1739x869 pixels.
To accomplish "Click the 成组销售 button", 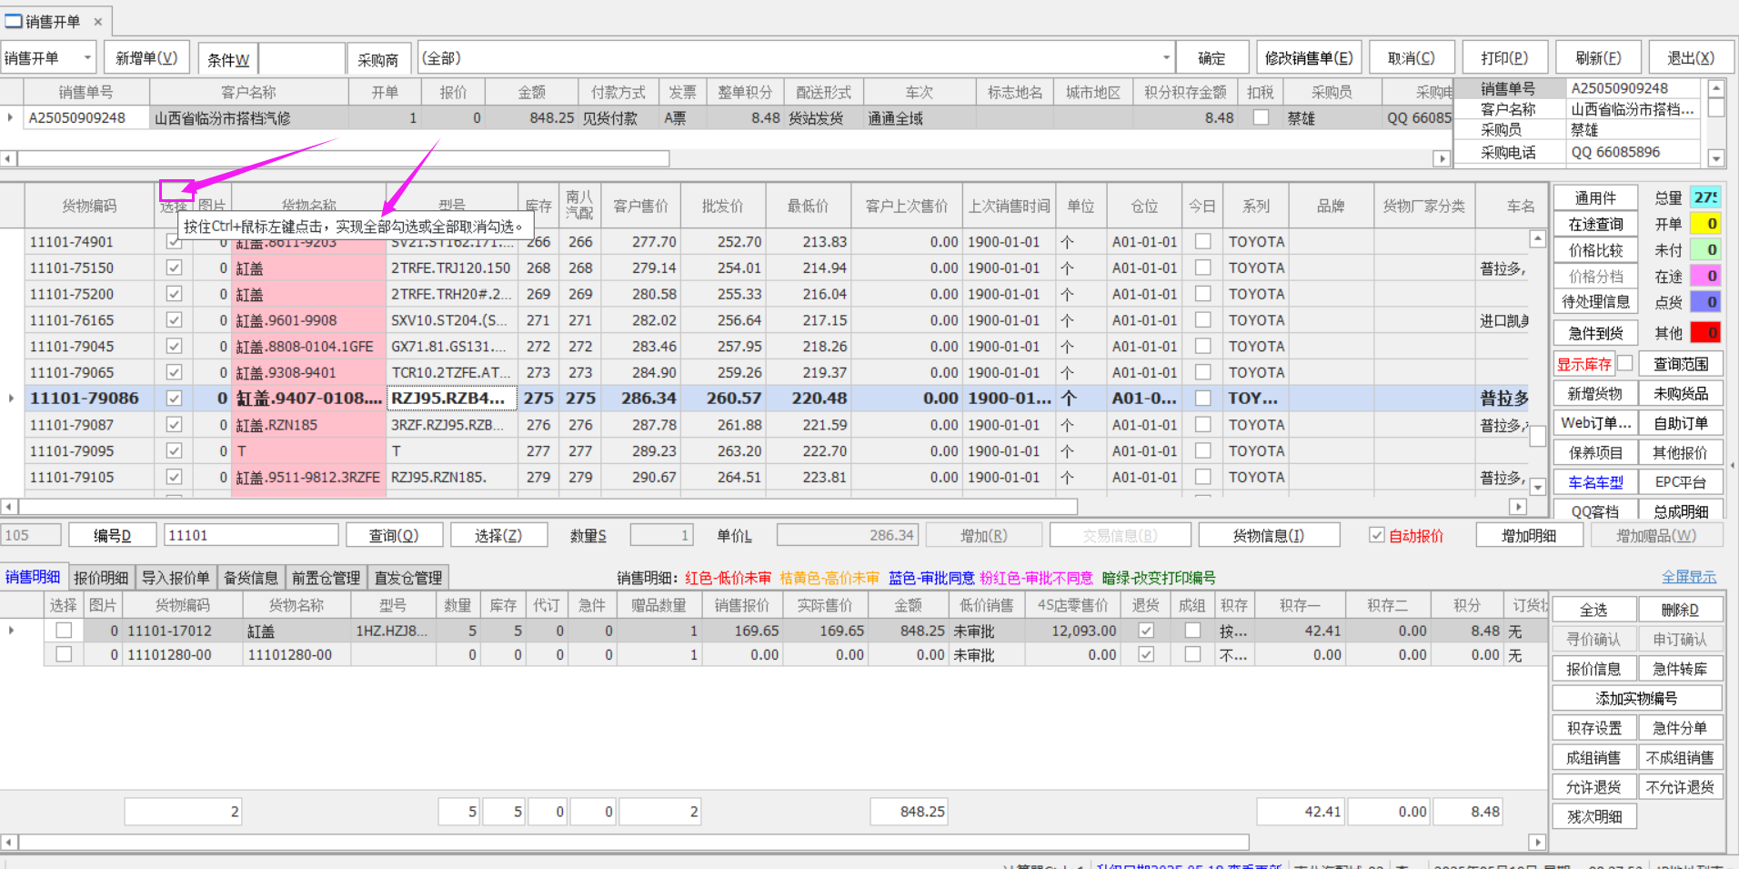I will click(x=1593, y=757).
